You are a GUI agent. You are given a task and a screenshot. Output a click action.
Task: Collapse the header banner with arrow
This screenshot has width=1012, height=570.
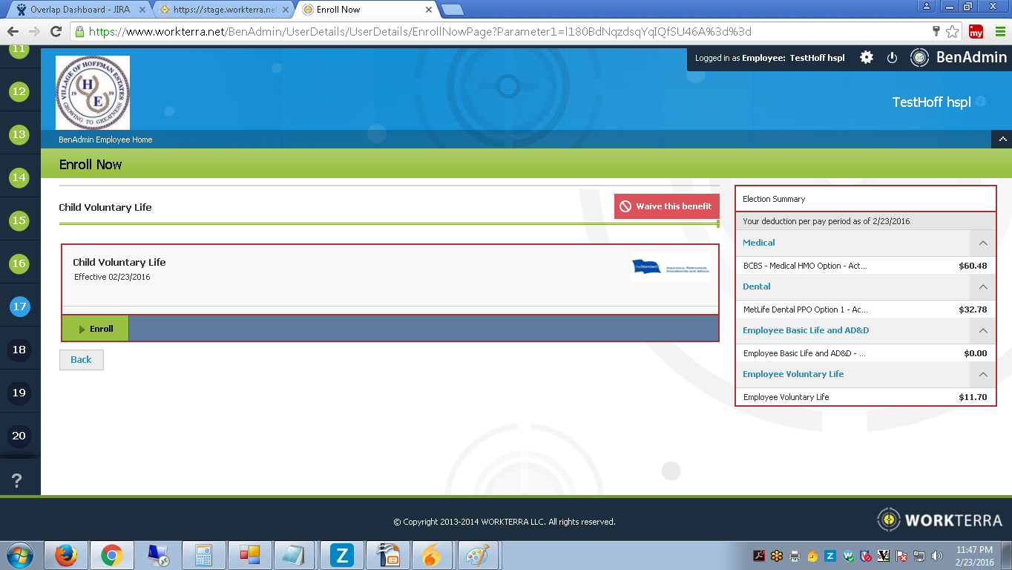pos(1002,139)
